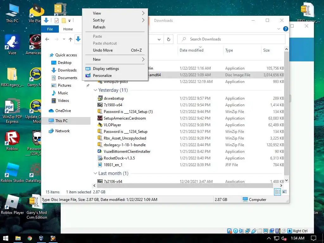The image size is (324, 243).
Task: Open the File ribbon tab
Action: tap(50, 29)
